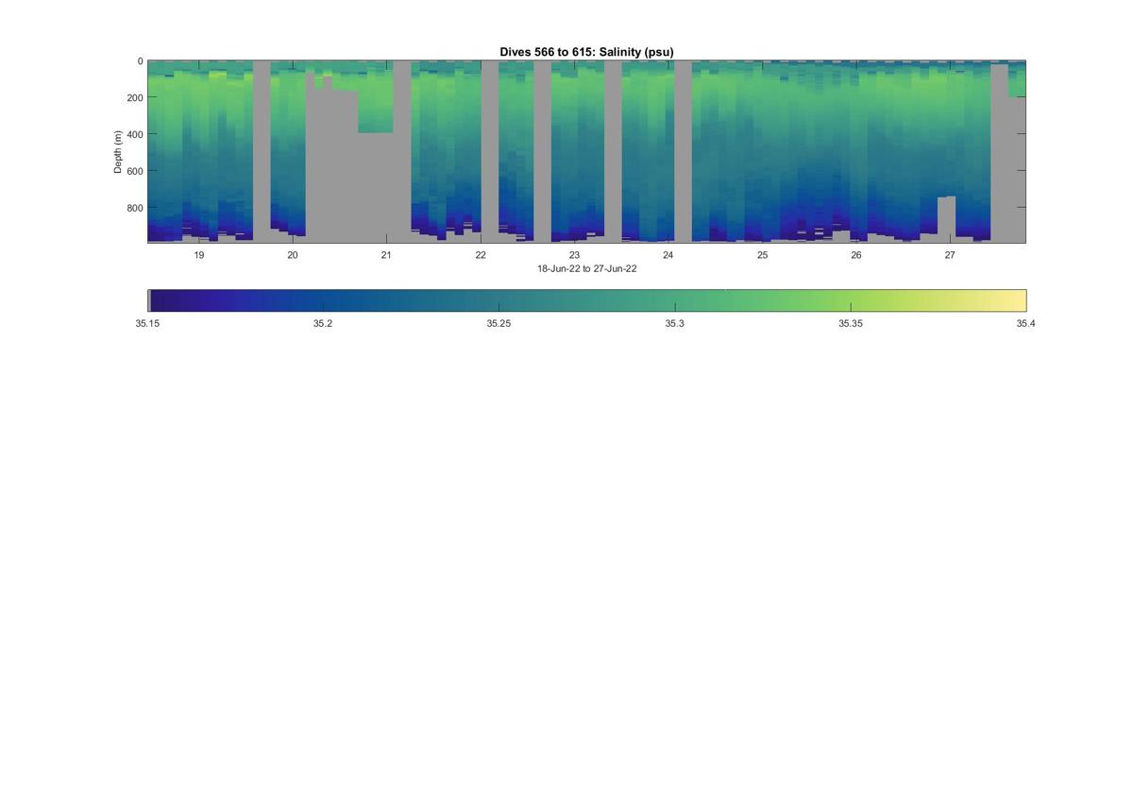Click the colorbar label '35.3'
The height and width of the screenshot is (804, 1133).
coord(674,323)
